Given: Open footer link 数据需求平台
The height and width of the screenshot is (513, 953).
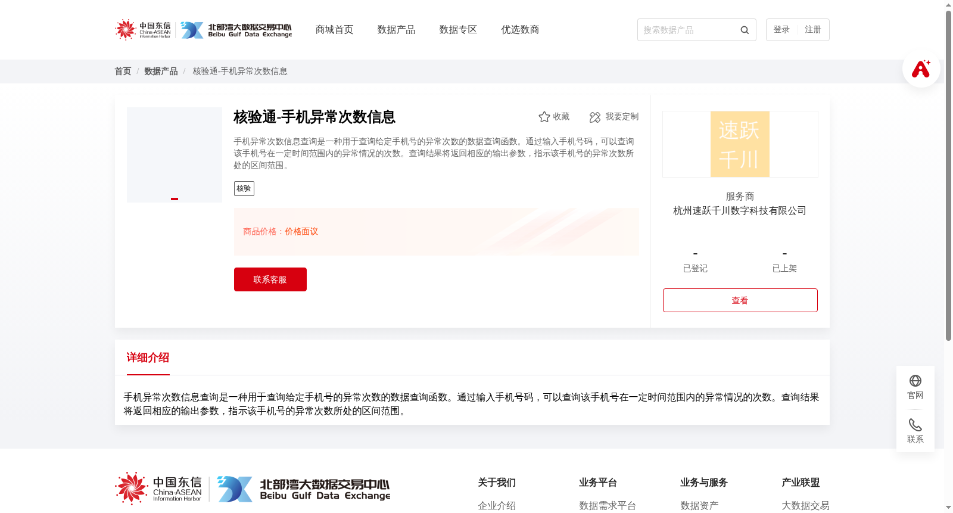Looking at the screenshot, I should [608, 506].
